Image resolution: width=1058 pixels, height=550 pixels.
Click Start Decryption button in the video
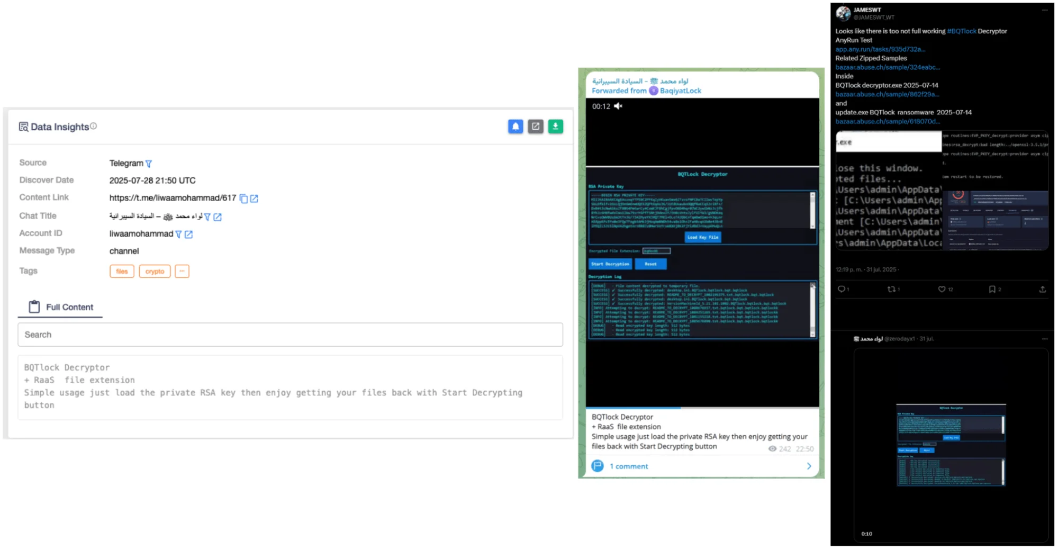pos(610,264)
